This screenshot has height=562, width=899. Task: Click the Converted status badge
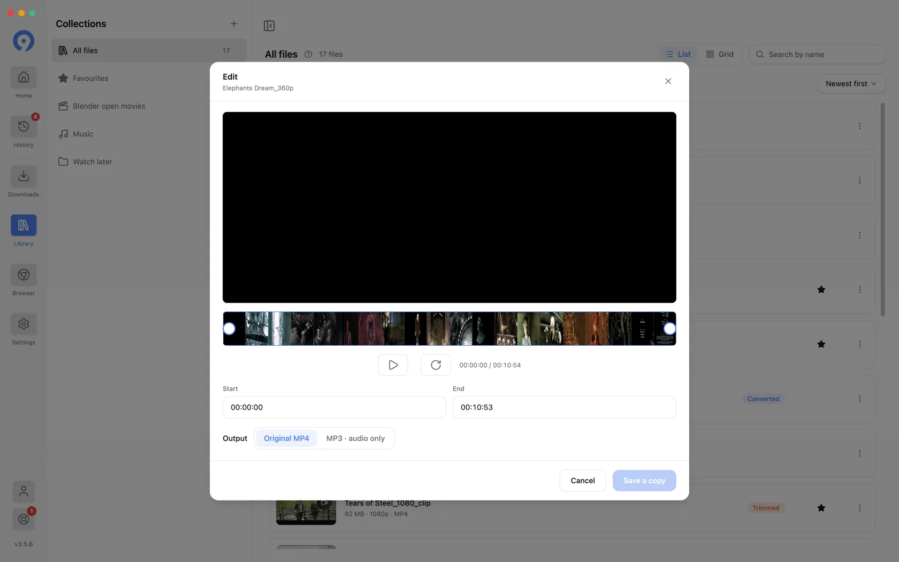point(763,399)
